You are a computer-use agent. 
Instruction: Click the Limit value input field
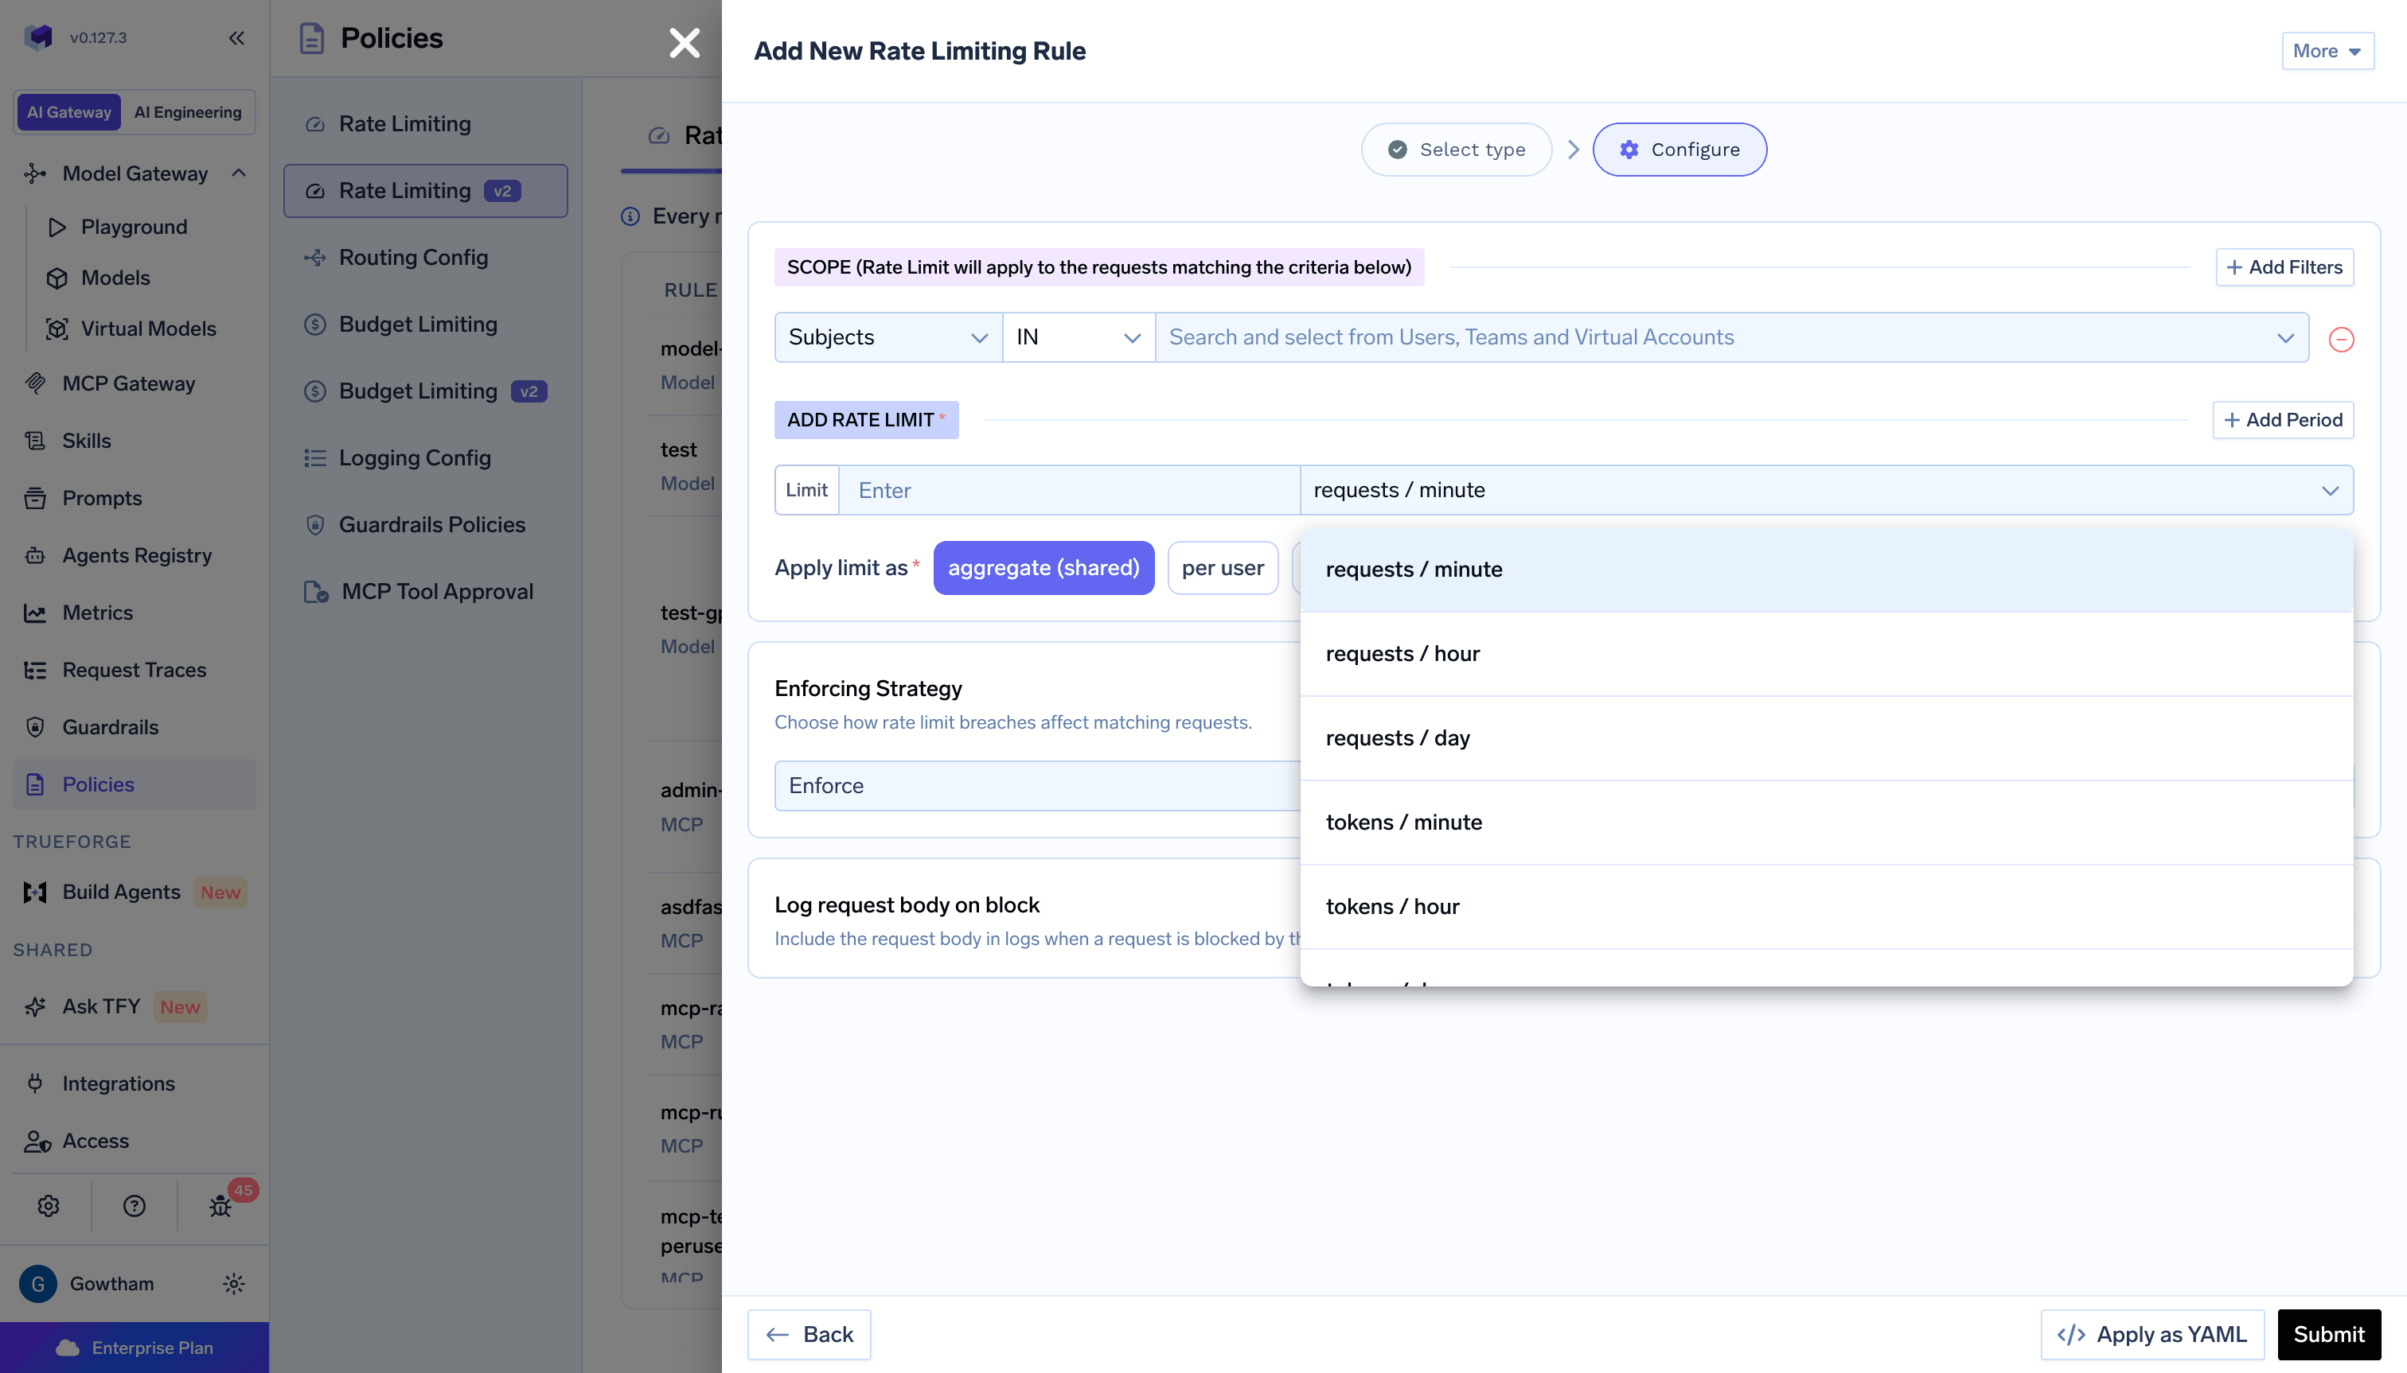click(1069, 490)
